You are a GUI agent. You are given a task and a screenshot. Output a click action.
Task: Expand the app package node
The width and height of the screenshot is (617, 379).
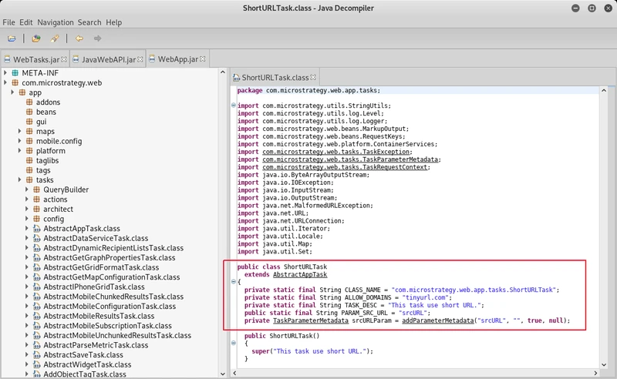pyautogui.click(x=12, y=92)
